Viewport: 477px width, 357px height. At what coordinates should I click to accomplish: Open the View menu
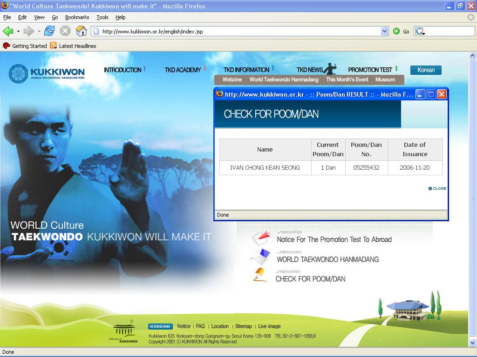[x=39, y=17]
